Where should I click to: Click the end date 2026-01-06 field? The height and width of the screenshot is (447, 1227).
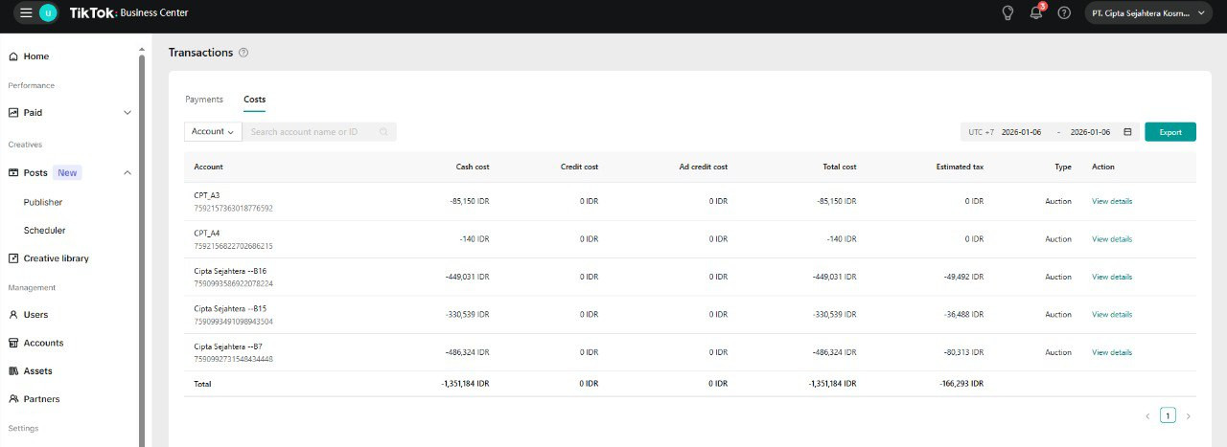coord(1090,132)
